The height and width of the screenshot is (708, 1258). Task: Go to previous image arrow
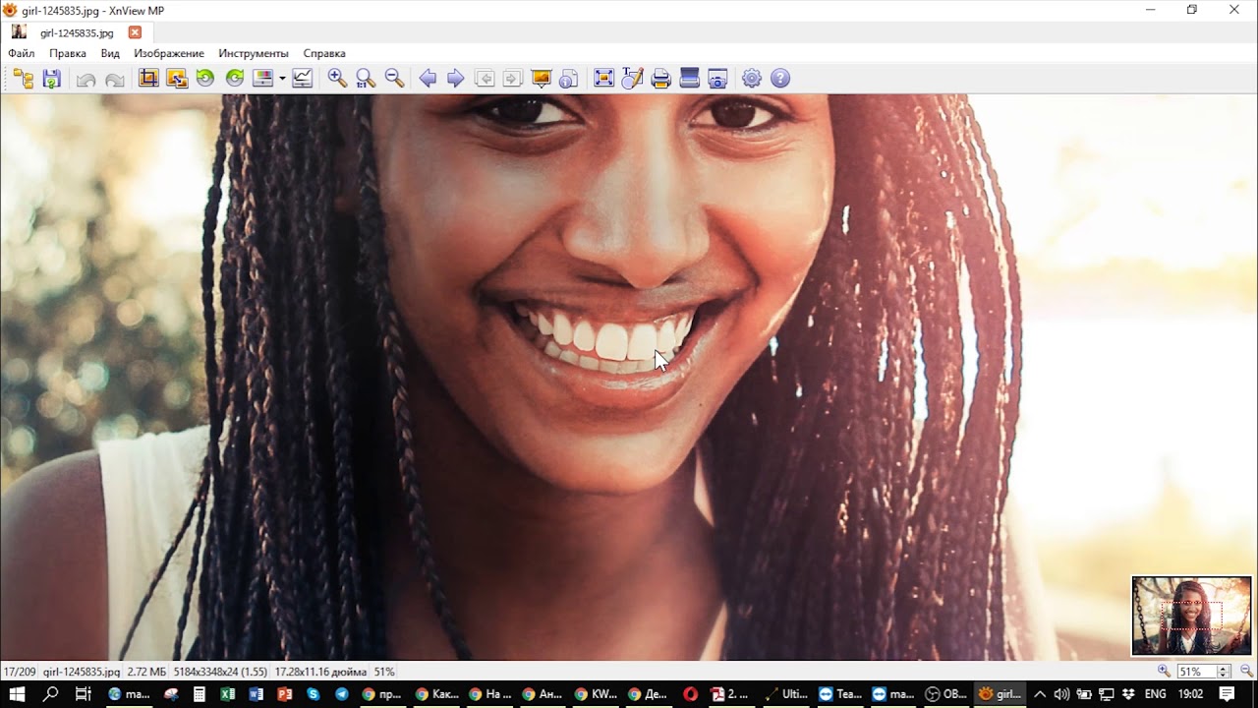[428, 79]
